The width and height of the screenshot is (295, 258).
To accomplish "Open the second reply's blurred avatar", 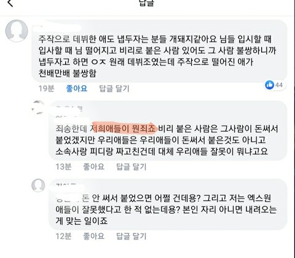I will [x=38, y=107].
